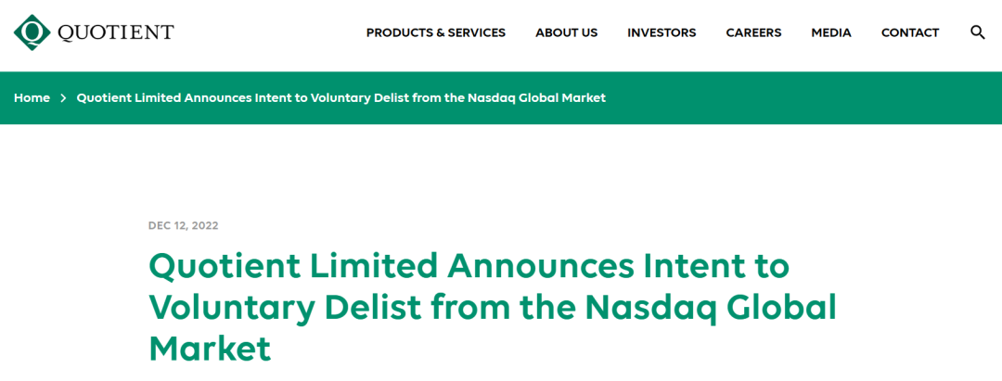Screen dimensions: 1002x381
Task: Go to the Investors section
Action: [x=662, y=32]
